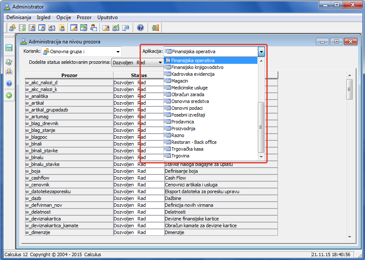Click the first users icon in top toolbar
365x260 pixels.
pos(12,28)
